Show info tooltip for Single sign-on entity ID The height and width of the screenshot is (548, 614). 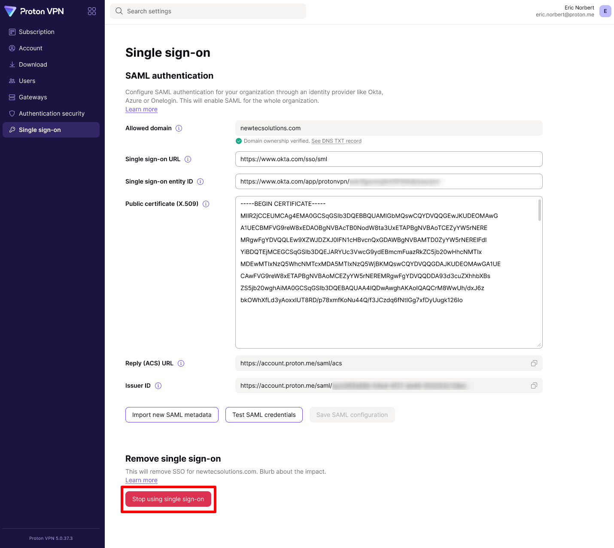(x=200, y=181)
